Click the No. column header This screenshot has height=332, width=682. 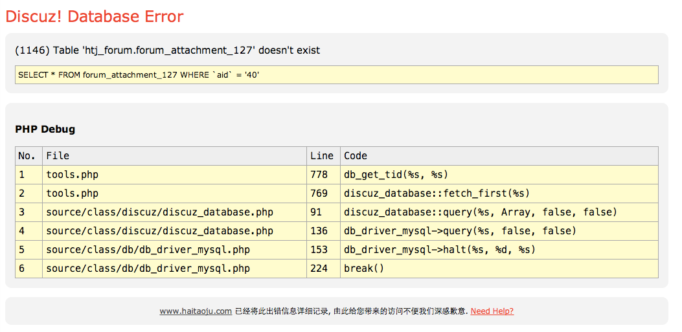pos(28,155)
